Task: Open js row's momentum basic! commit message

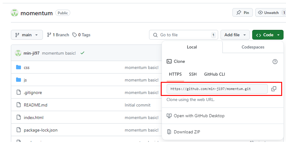Action: [x=142, y=80]
